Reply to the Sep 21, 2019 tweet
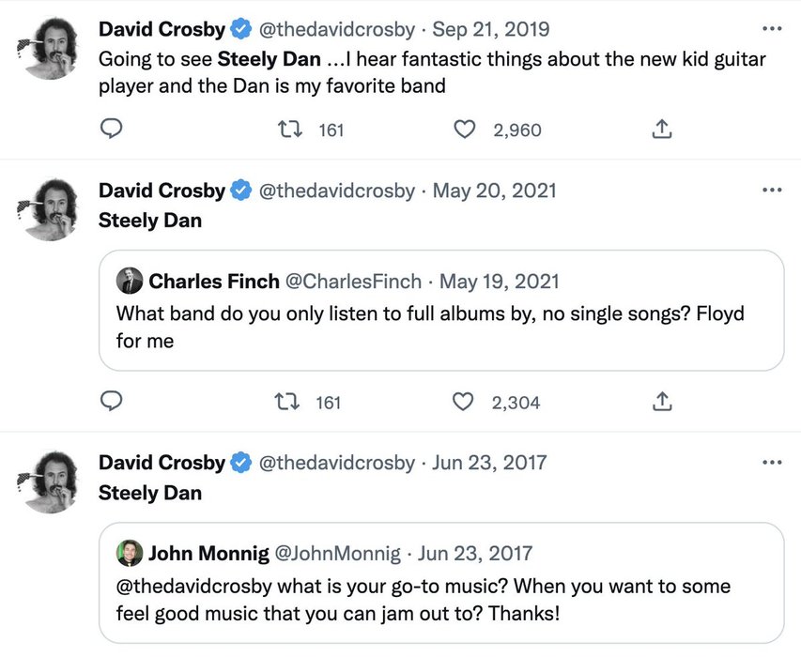This screenshot has width=801, height=657. point(111,130)
